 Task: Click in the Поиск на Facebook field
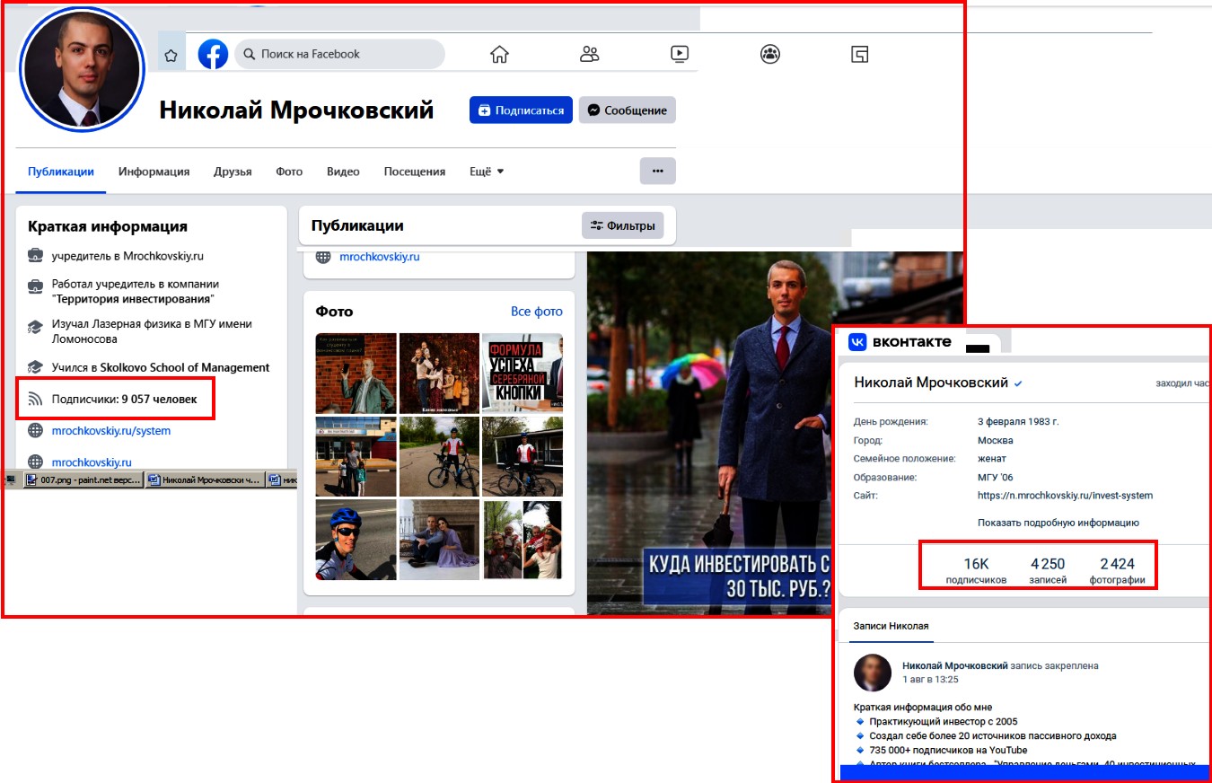341,54
